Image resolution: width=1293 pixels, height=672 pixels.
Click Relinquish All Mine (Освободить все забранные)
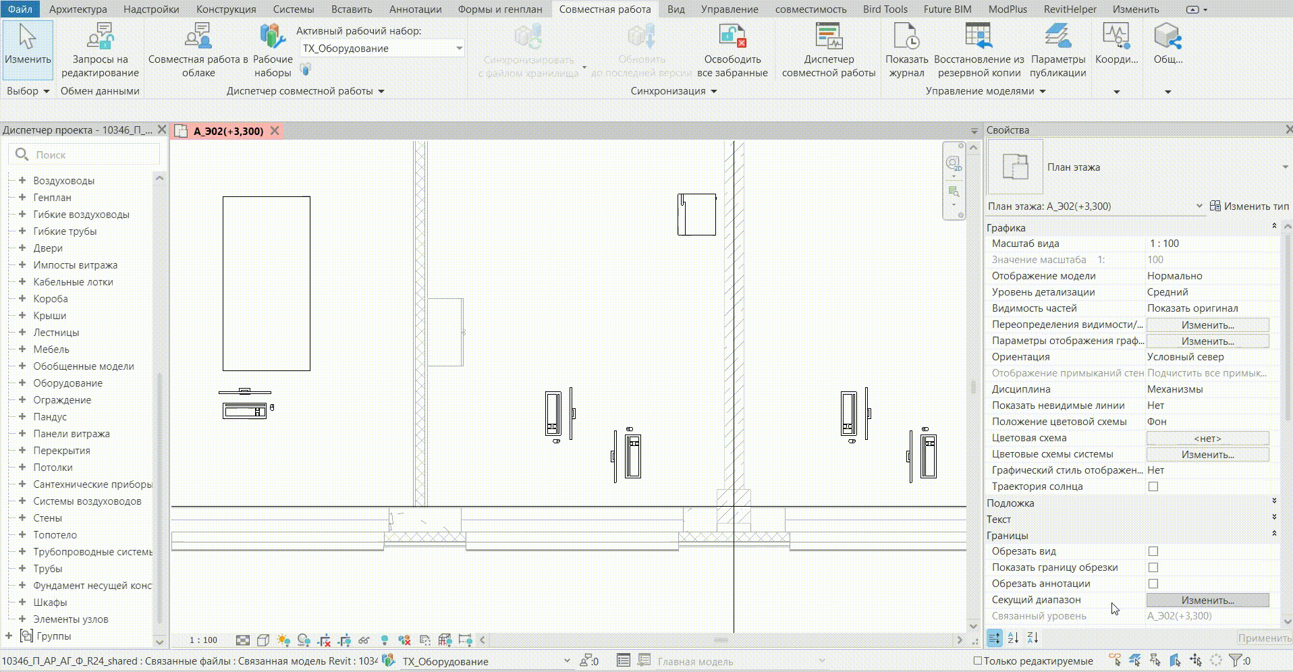pos(732,51)
